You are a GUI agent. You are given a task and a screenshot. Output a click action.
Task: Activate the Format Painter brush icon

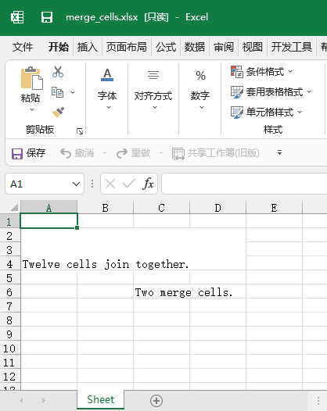pos(58,113)
